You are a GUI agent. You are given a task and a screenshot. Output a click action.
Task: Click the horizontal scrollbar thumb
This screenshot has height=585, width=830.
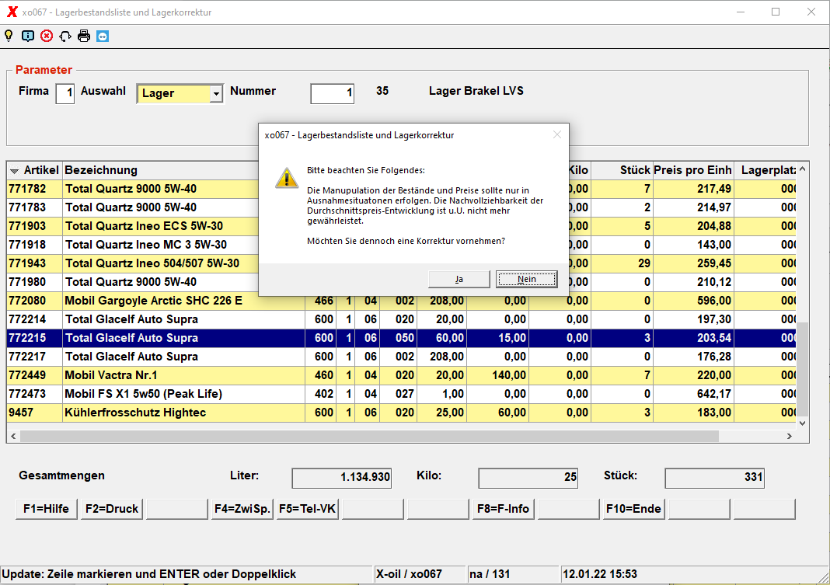click(369, 437)
